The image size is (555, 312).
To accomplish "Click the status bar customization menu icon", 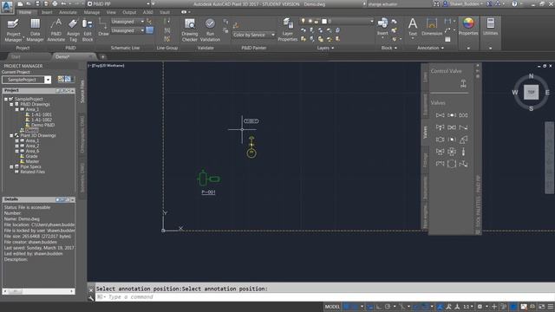I will 551,306.
